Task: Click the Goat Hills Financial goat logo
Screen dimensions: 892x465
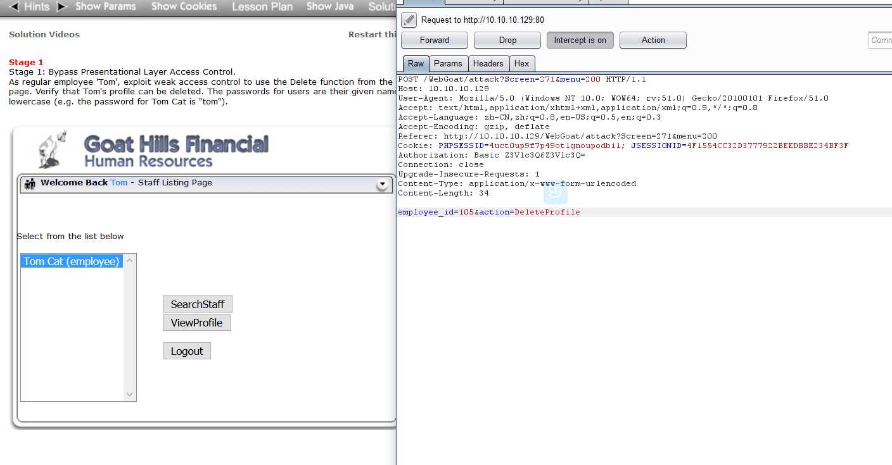Action: coord(53,149)
